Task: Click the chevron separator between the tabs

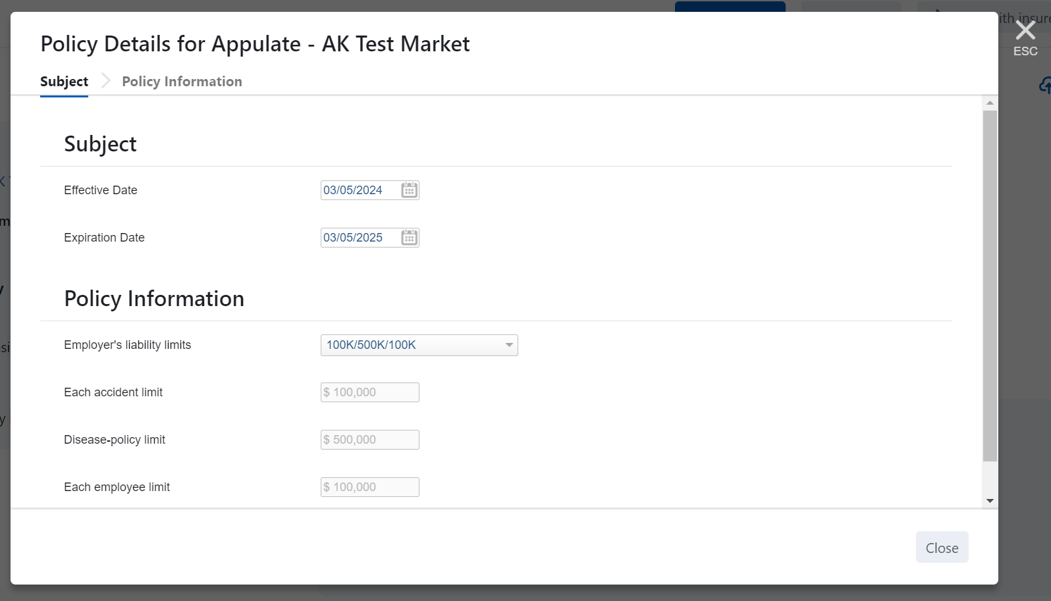Action: click(x=105, y=81)
